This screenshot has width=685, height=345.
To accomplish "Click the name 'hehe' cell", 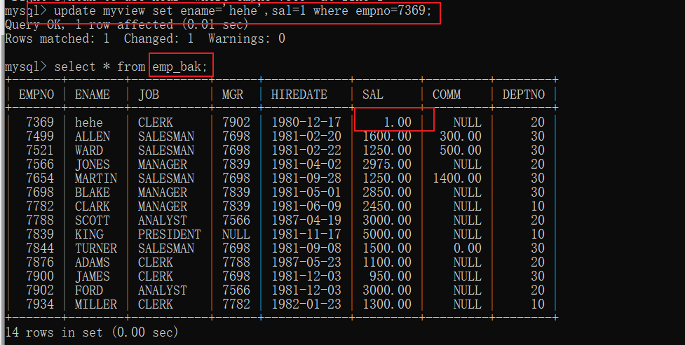I will 88,122.
